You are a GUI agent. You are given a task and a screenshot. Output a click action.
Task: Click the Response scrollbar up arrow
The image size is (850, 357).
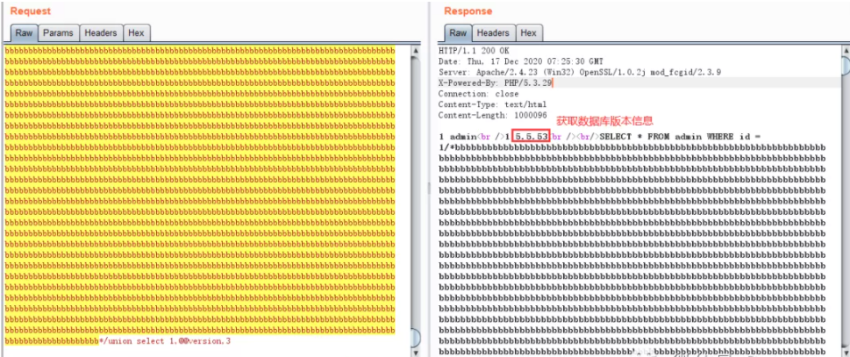click(845, 51)
